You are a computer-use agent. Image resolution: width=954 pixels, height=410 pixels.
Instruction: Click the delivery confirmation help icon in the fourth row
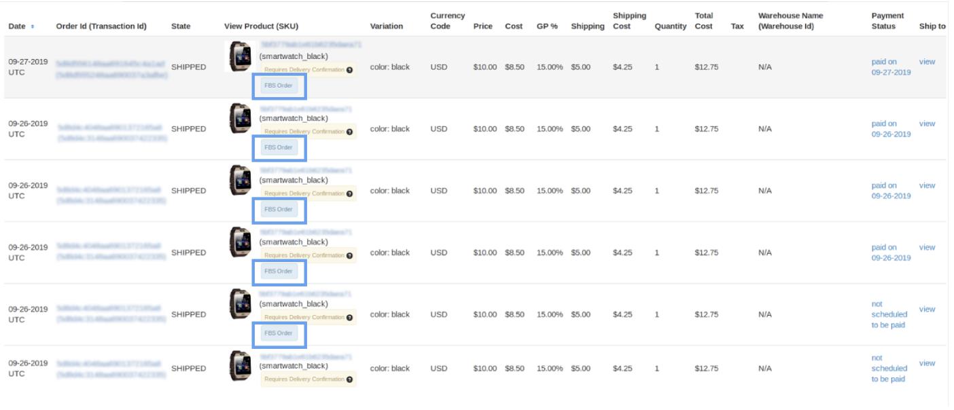(349, 255)
